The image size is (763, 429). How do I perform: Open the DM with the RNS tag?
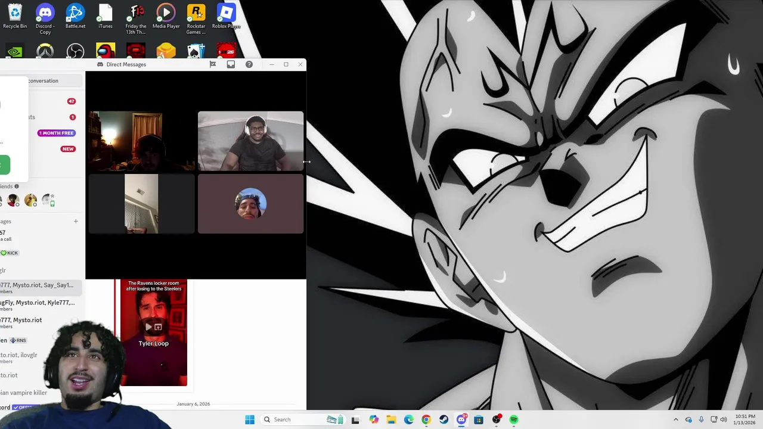41,340
